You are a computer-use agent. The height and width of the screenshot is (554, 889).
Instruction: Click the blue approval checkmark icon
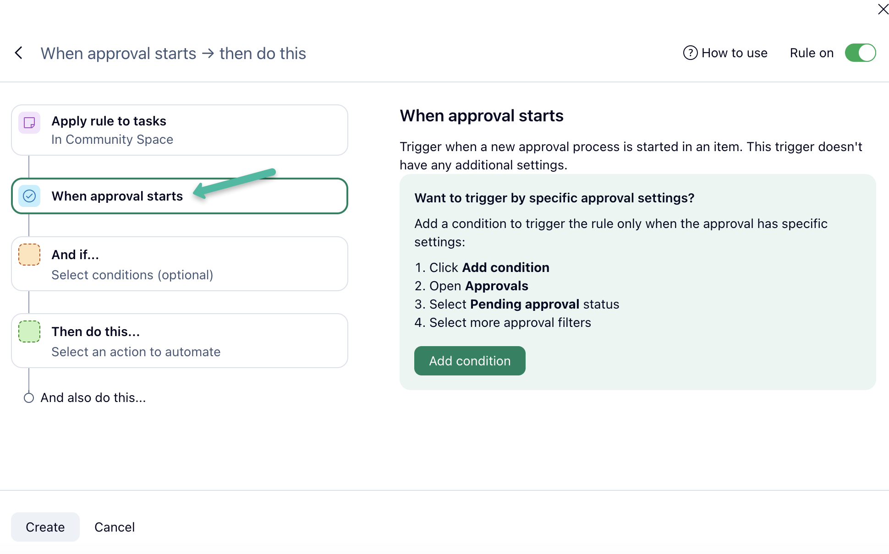tap(29, 196)
